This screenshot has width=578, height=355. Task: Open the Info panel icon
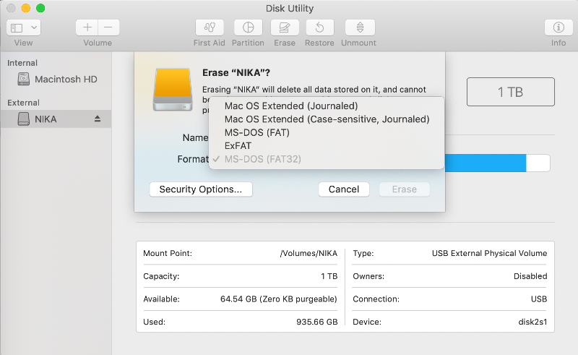tap(558, 27)
